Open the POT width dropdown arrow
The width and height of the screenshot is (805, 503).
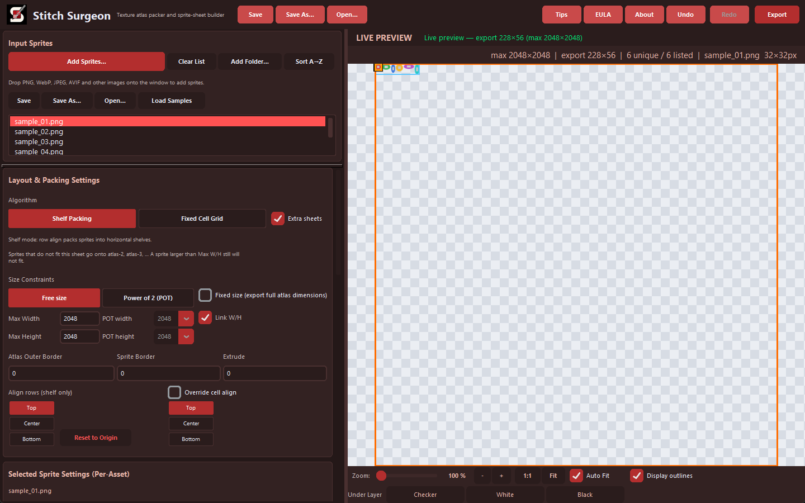[x=186, y=319]
